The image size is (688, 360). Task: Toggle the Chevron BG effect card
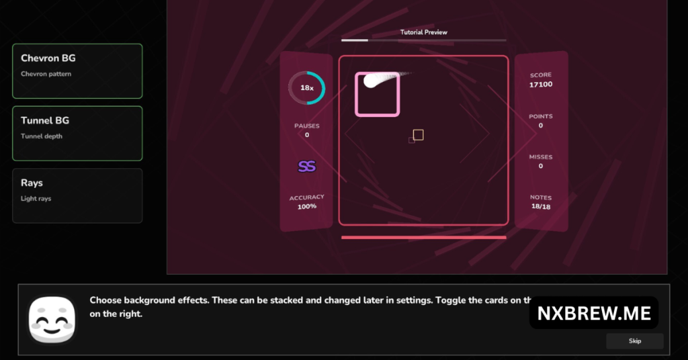point(77,71)
